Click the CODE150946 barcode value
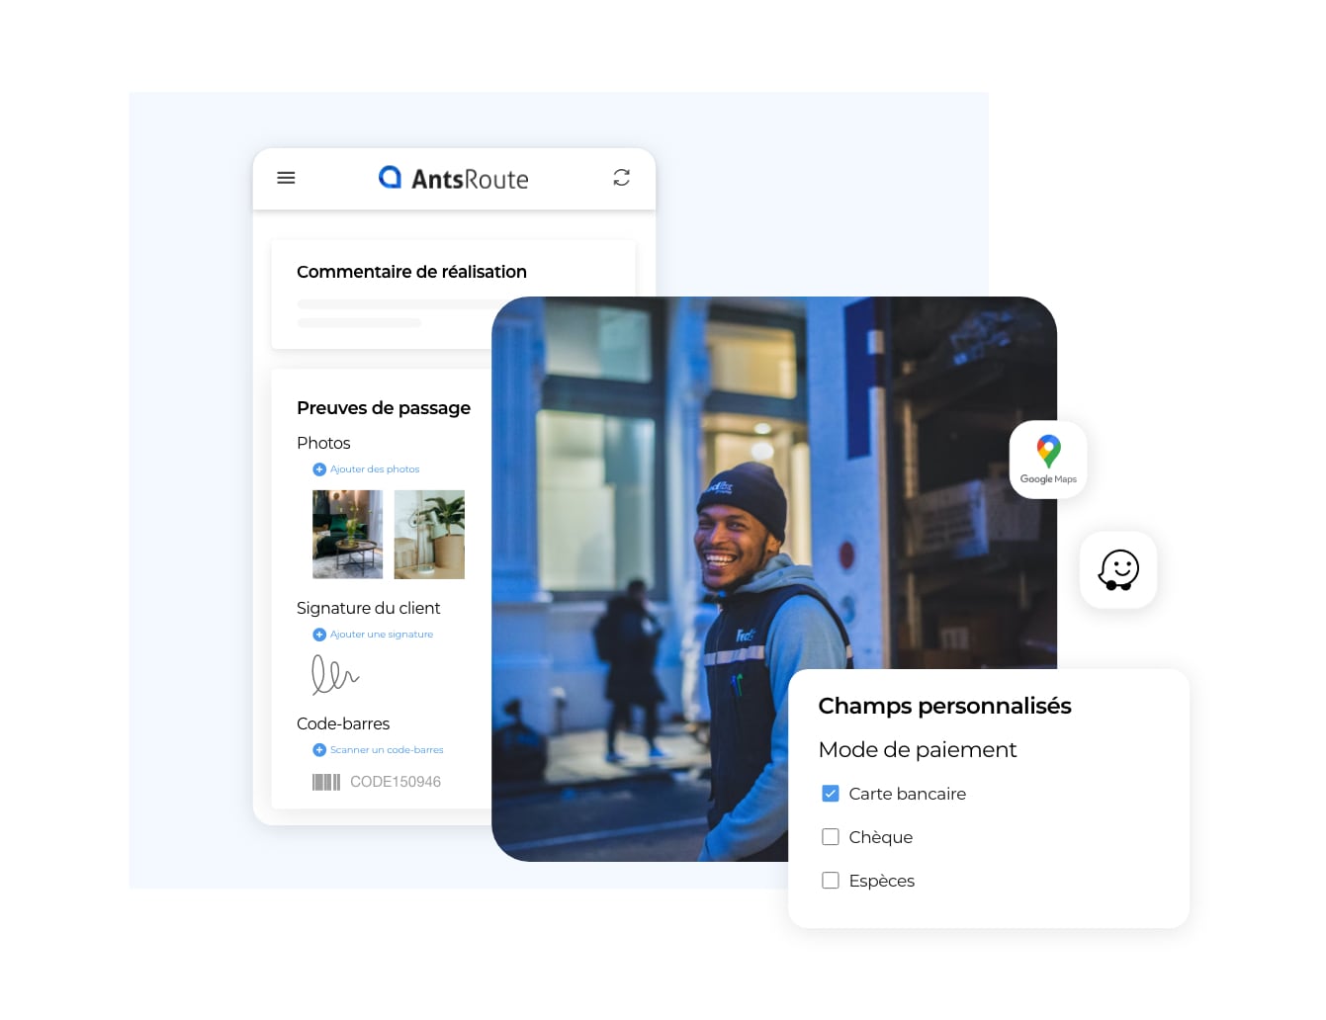This screenshot has height=1020, width=1326. tap(396, 782)
